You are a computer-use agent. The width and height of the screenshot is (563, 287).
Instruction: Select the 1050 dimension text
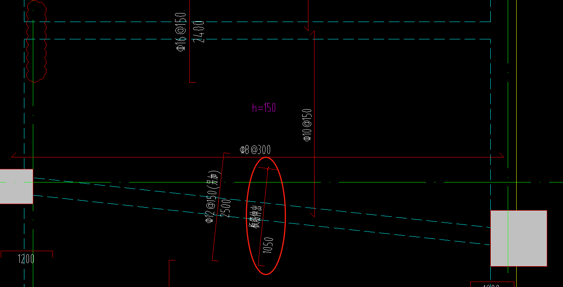268,245
